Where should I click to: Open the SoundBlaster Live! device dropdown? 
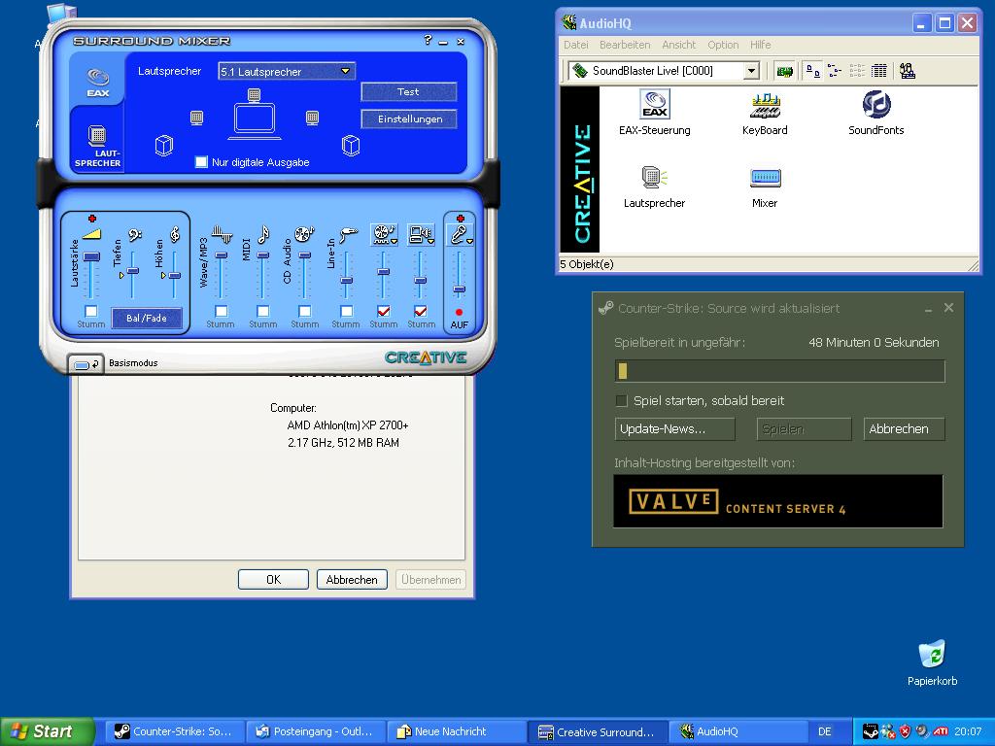point(751,70)
